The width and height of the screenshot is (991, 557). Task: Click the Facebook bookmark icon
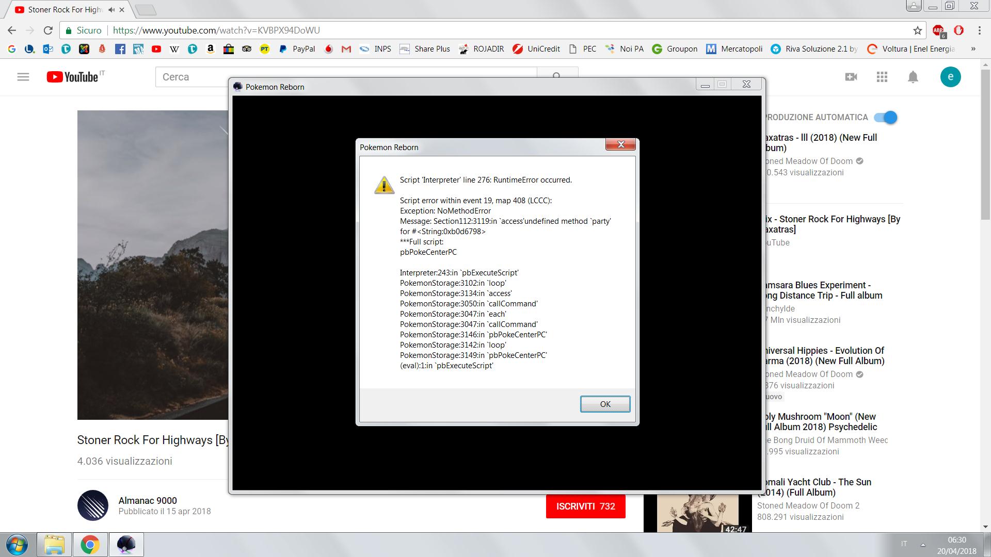(x=120, y=49)
